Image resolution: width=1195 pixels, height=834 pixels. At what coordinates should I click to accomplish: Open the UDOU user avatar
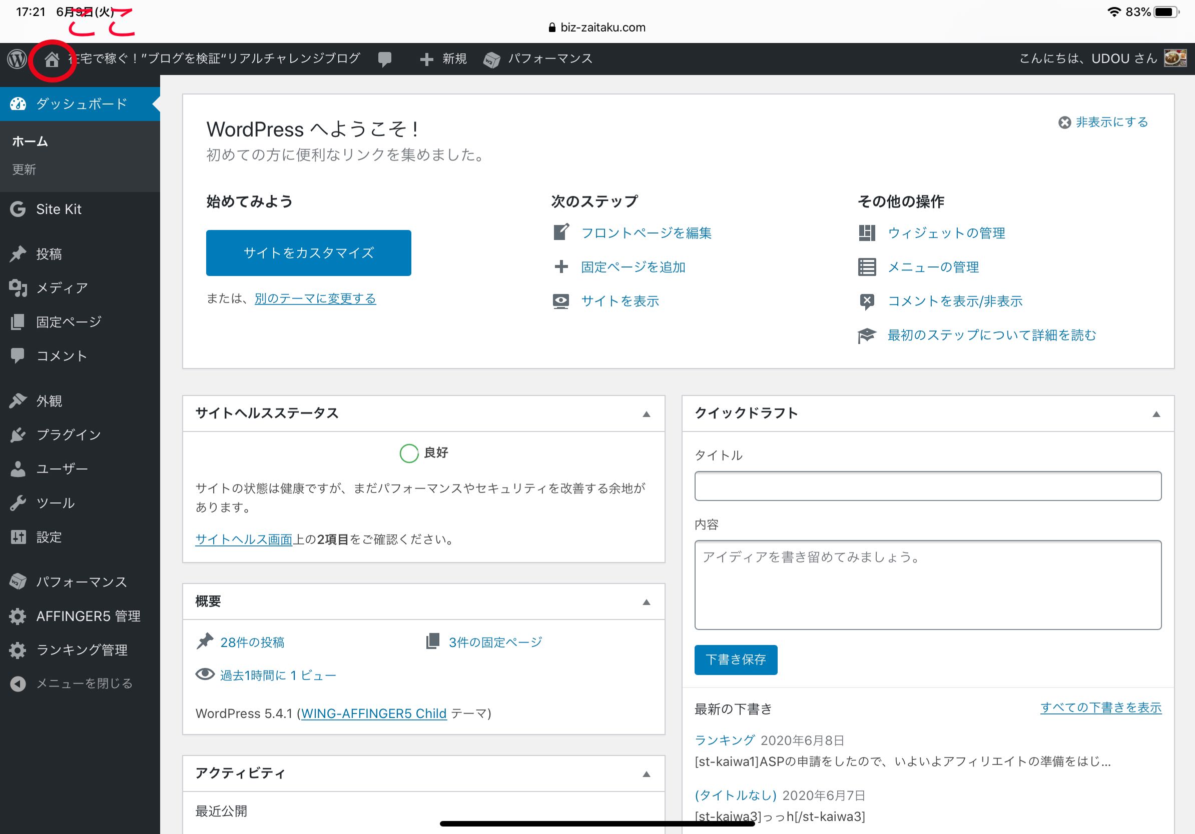pos(1175,58)
